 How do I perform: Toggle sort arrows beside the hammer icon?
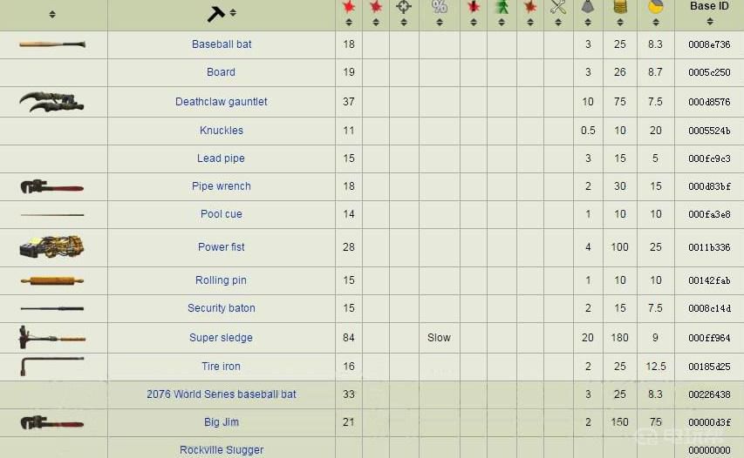233,13
